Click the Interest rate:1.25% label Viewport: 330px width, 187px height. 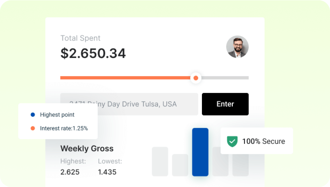click(64, 128)
